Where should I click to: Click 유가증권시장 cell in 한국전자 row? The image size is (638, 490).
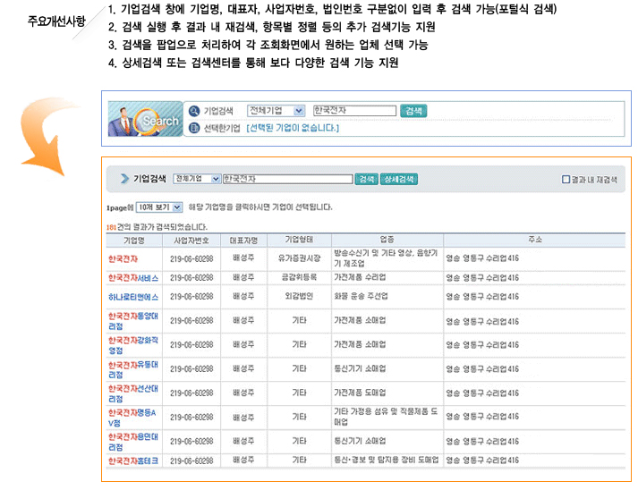point(299,258)
